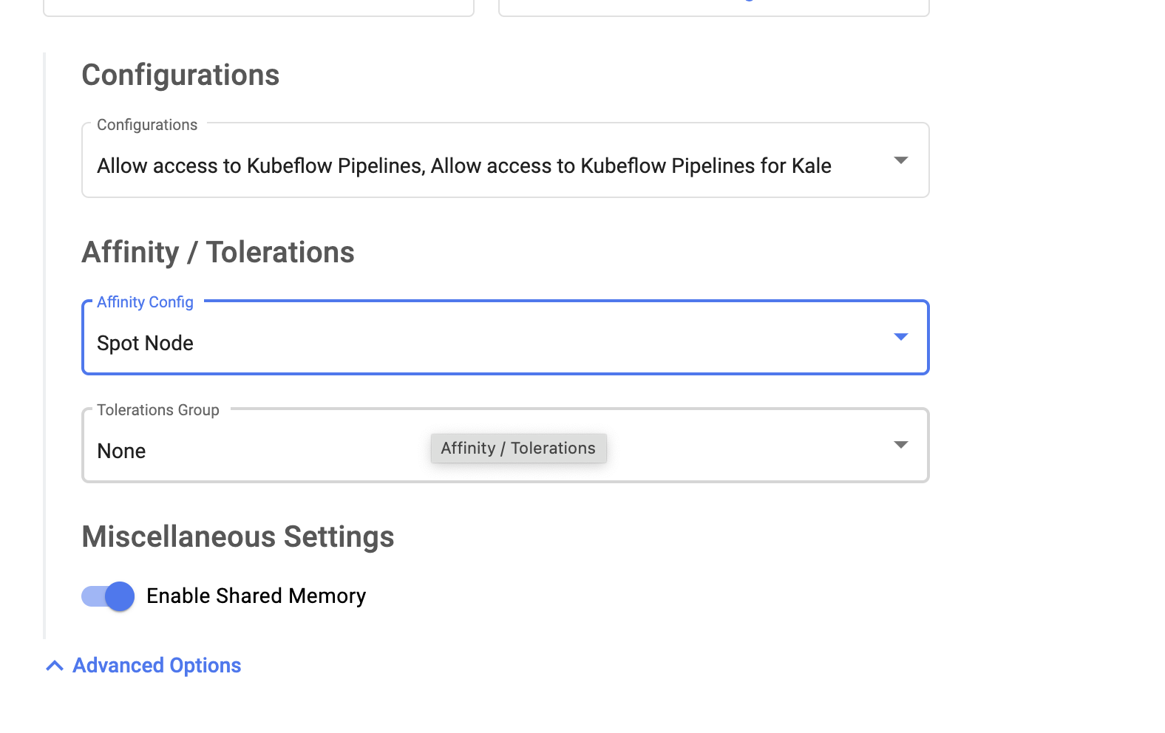Click the Configurations section heading
The image size is (1165, 733).
[x=180, y=75]
